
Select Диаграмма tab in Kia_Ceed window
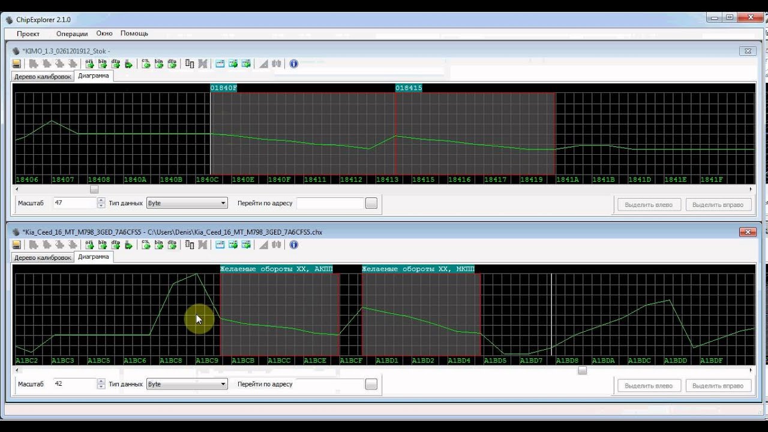[x=94, y=257]
